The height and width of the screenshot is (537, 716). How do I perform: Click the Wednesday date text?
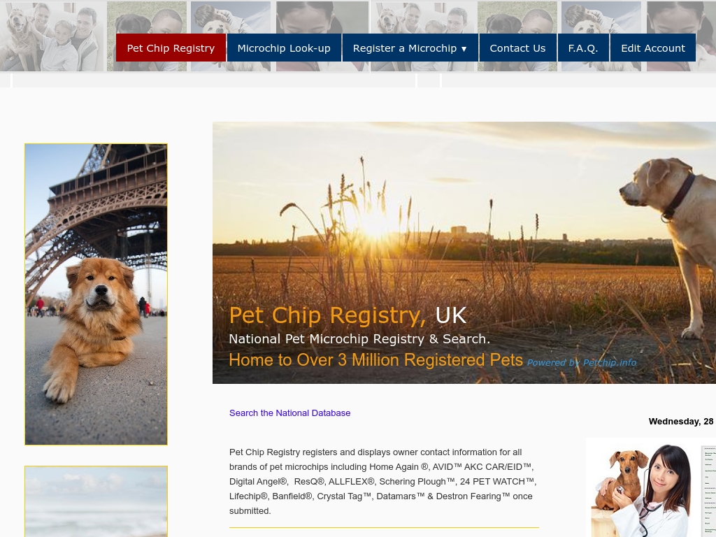pyautogui.click(x=681, y=422)
